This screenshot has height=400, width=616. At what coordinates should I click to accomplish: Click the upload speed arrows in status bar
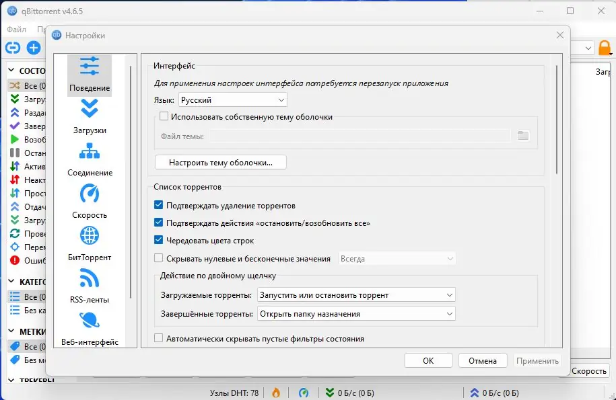point(475,393)
